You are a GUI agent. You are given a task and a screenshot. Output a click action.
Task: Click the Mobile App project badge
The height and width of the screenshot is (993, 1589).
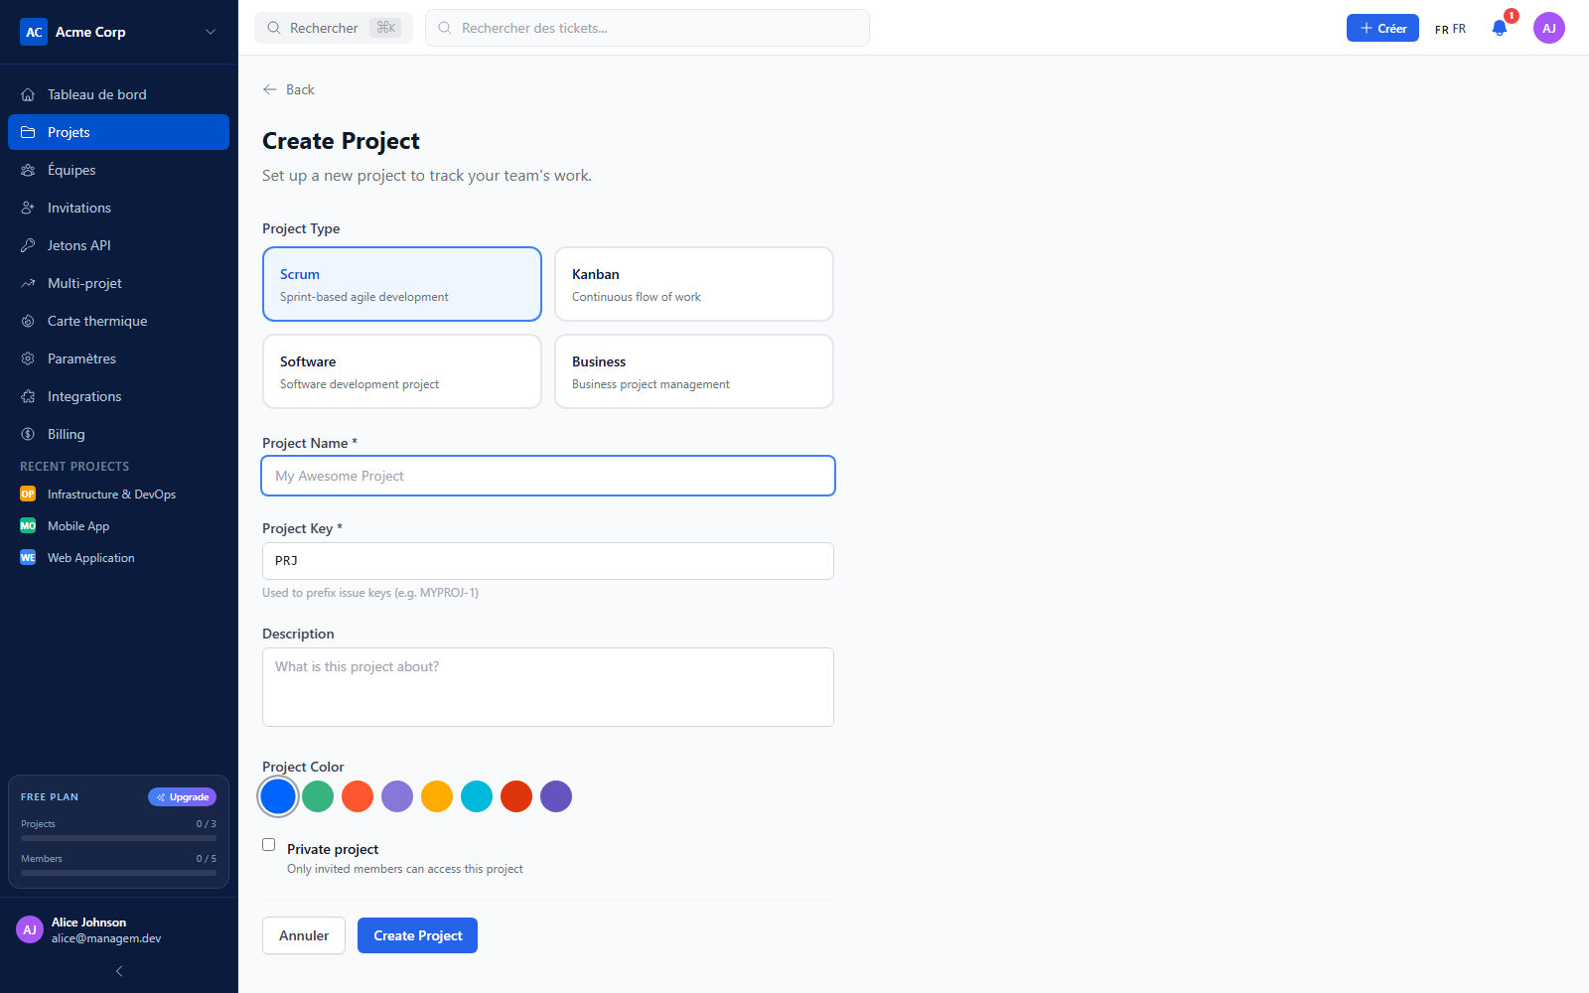click(x=28, y=526)
